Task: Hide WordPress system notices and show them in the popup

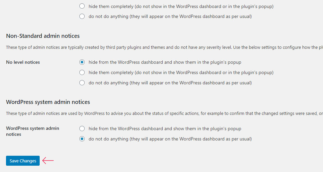Action: click(82, 129)
